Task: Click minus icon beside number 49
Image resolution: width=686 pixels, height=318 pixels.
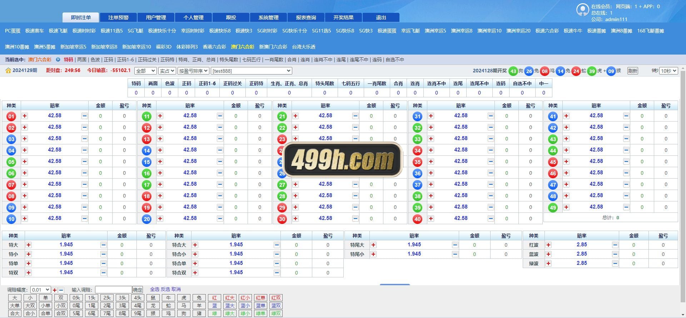Action: pos(626,207)
